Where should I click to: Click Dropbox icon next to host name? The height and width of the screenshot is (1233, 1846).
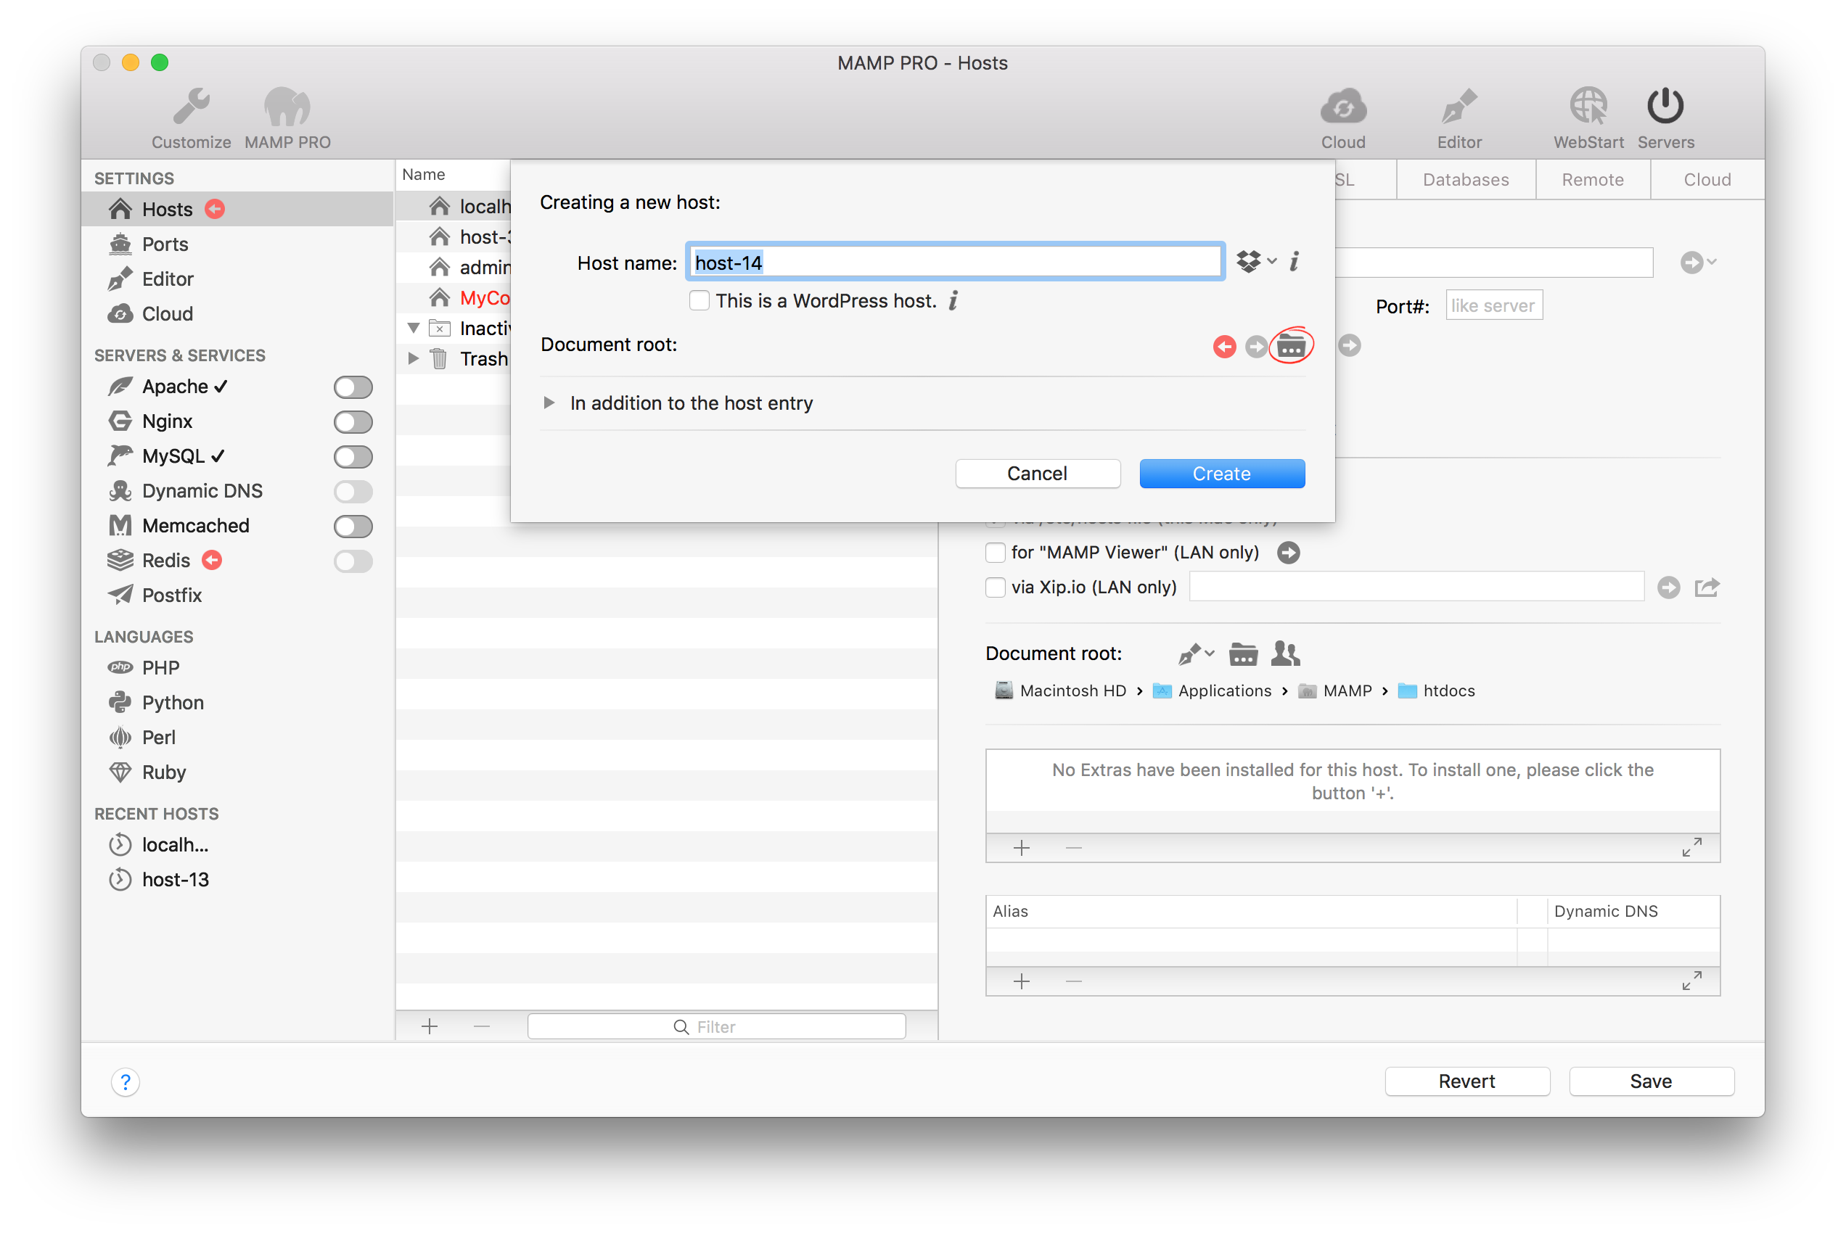(1249, 261)
